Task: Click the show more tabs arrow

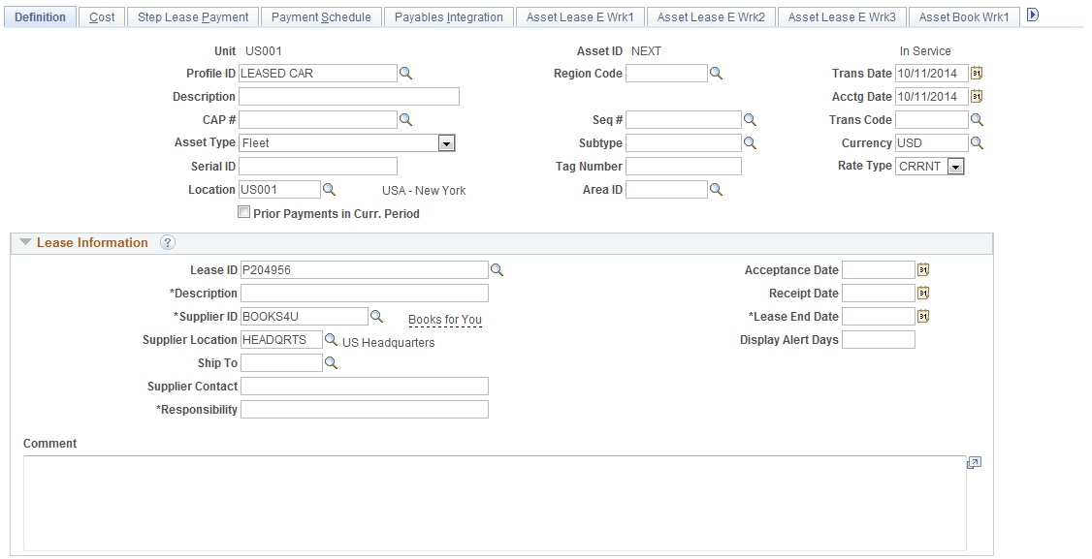Action: [x=1031, y=15]
